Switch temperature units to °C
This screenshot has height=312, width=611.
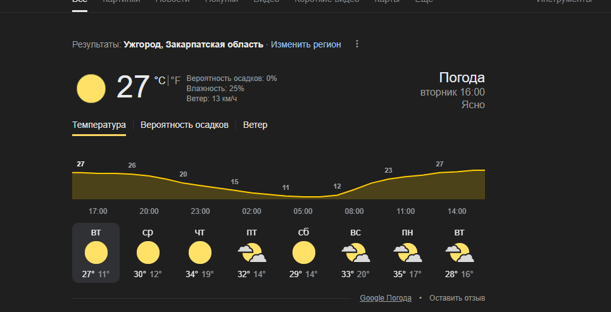[x=160, y=80]
